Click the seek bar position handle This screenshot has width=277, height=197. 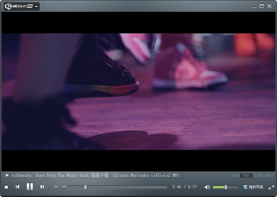point(85,187)
